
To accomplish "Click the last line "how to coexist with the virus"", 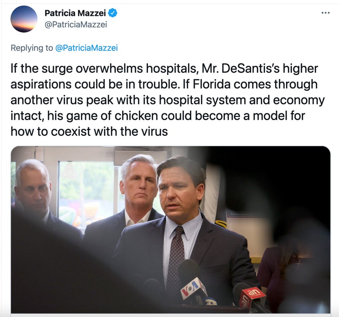I will (89, 132).
